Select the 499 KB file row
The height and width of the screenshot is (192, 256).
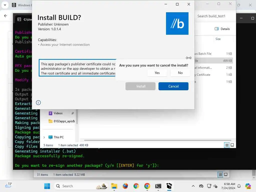click(214, 61)
